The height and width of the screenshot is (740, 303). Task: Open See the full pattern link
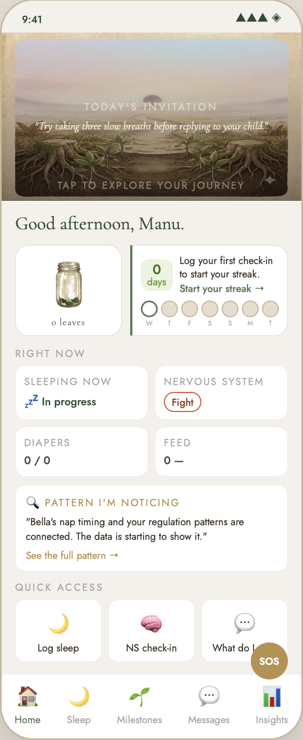click(72, 556)
